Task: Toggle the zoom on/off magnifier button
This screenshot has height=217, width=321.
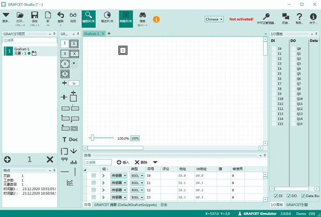Action: (x=89, y=18)
